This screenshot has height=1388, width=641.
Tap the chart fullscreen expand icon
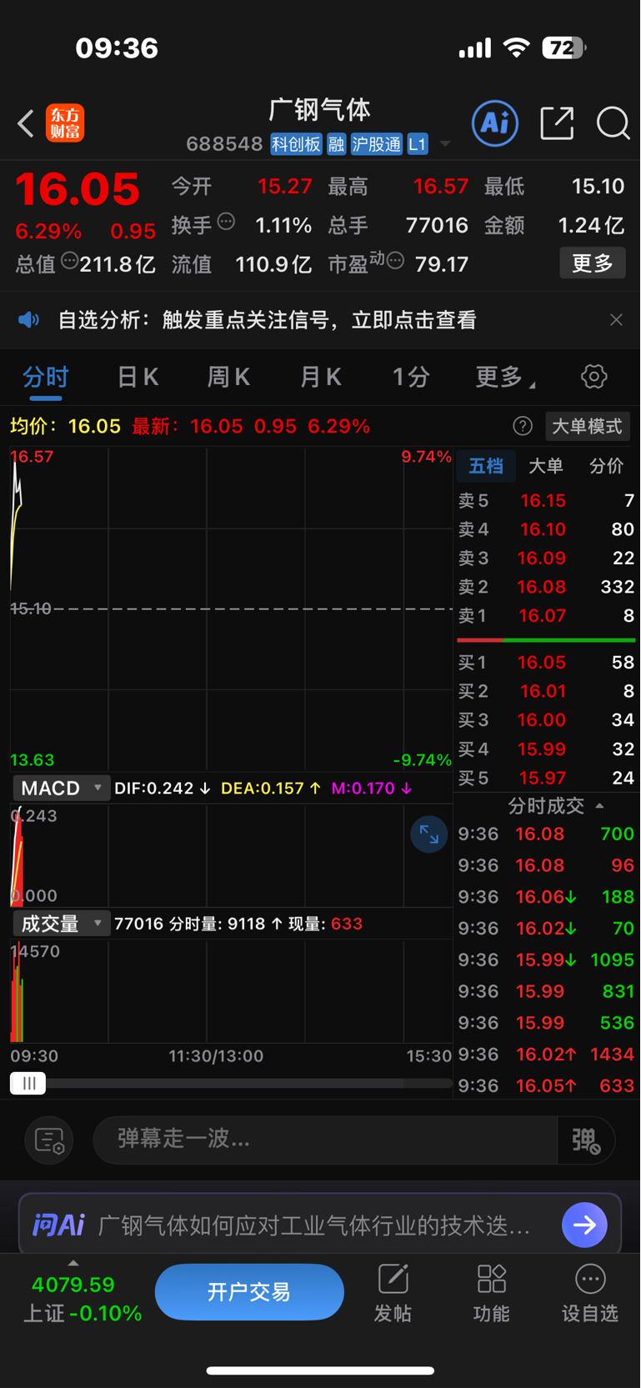[x=429, y=834]
